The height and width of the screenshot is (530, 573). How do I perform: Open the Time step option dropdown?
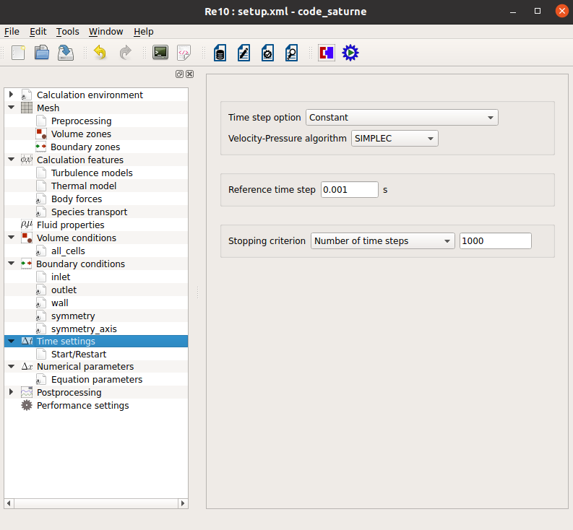pyautogui.click(x=402, y=118)
